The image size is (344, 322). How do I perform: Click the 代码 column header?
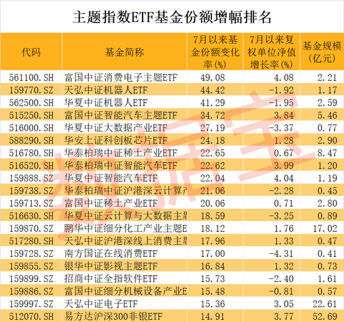pyautogui.click(x=31, y=52)
